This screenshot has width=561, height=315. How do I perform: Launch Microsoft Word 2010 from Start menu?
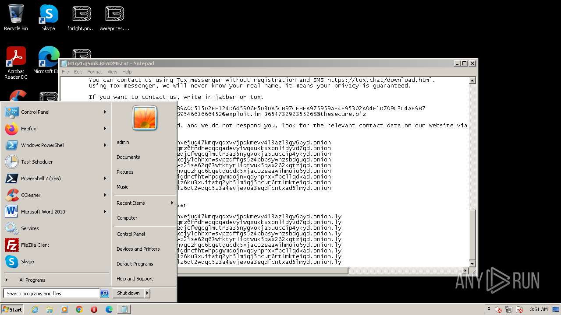[56, 212]
